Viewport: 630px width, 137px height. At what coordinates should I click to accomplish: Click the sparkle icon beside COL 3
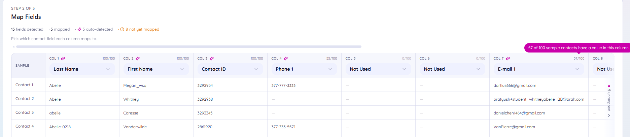click(212, 59)
